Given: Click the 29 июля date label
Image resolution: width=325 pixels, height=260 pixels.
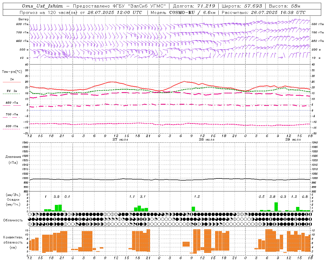Looking at the screenshot, I should 293,140.
